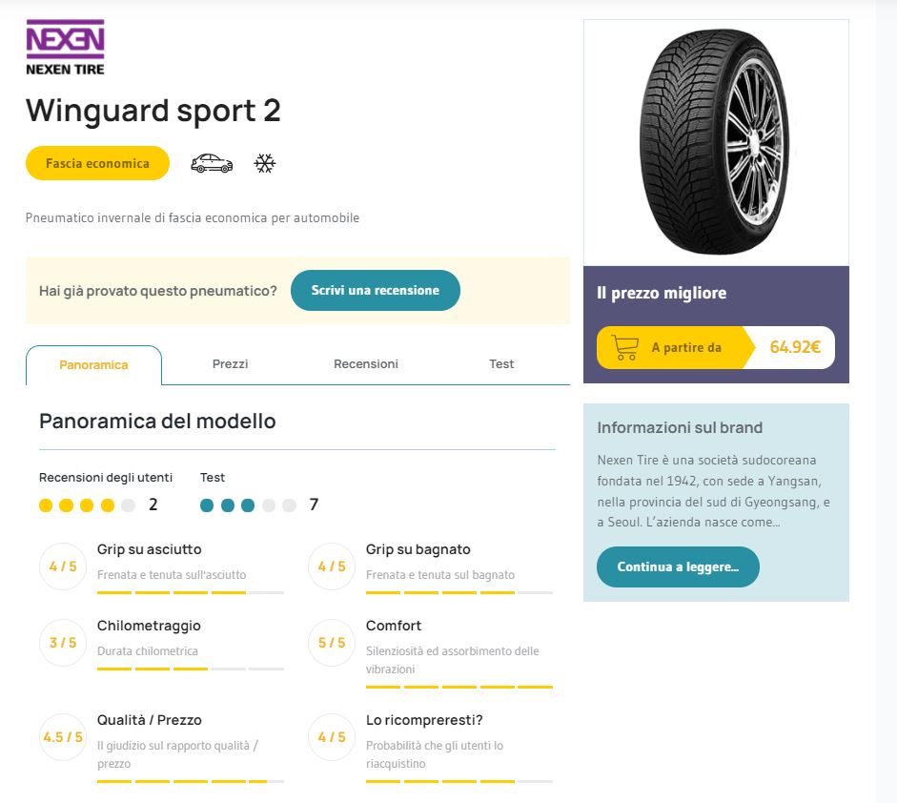The image size is (897, 803).
Task: Click the A partire da 64.92€ price button
Action: click(716, 347)
